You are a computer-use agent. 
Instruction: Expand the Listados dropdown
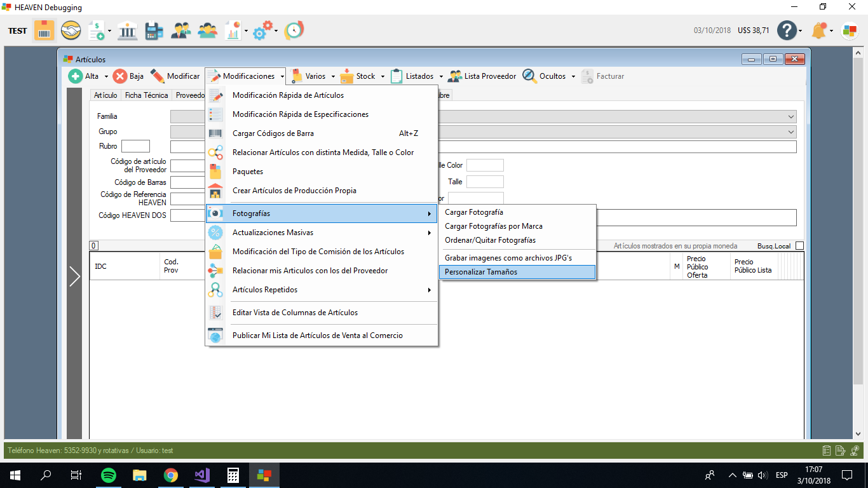(441, 76)
